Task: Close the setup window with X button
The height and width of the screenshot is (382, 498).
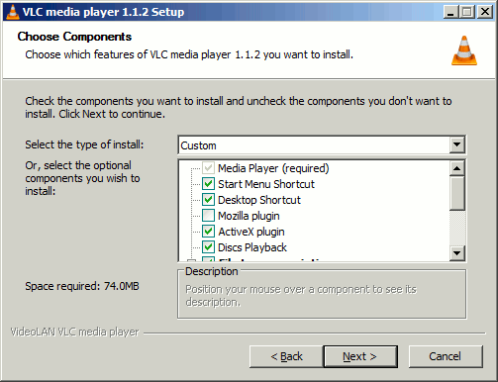Action: pyautogui.click(x=485, y=12)
